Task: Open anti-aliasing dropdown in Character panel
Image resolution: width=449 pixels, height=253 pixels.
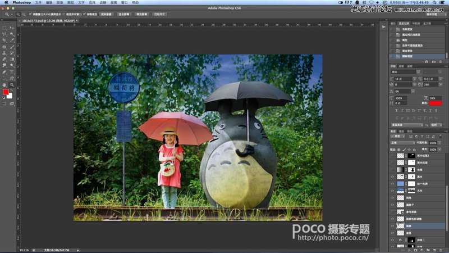Action: [437, 125]
